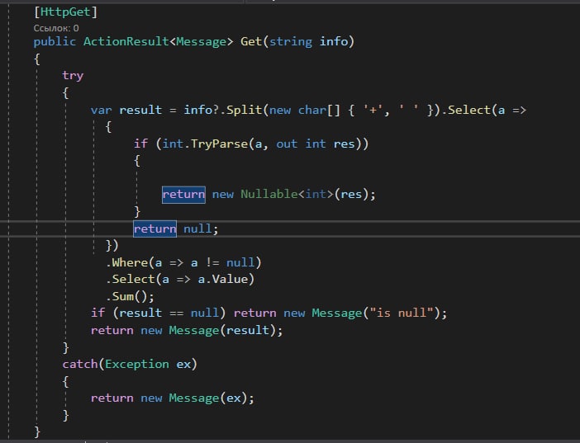Select the 'info' parameter name in signature
Image resolution: width=580 pixels, height=443 pixels.
point(334,41)
